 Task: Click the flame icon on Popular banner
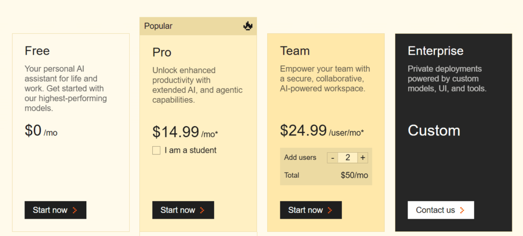coord(248,26)
